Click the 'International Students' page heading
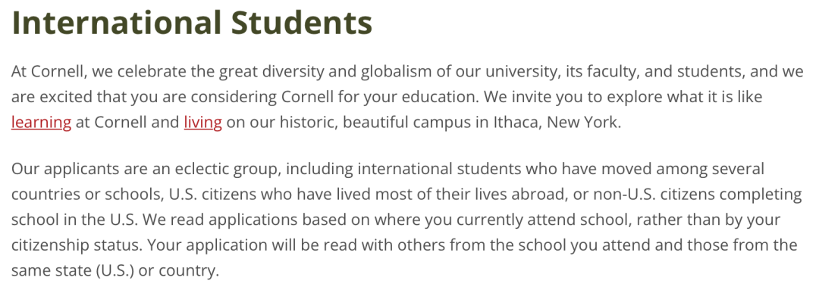The height and width of the screenshot is (287, 819). 192,22
